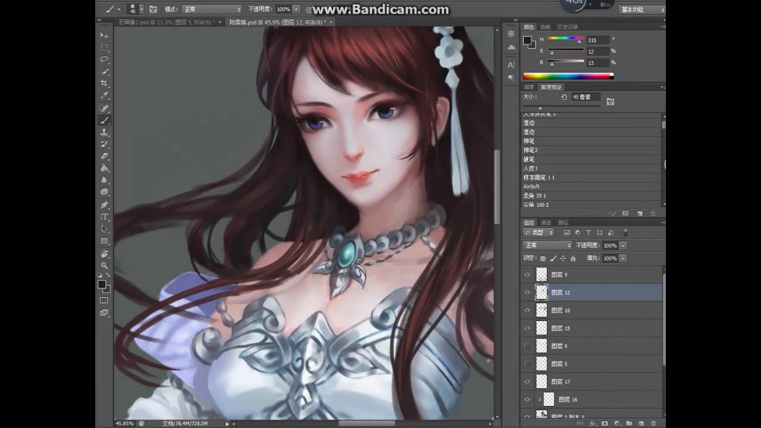Click 图层 10 layer thumbnail
The height and width of the screenshot is (428, 761).
pos(542,310)
